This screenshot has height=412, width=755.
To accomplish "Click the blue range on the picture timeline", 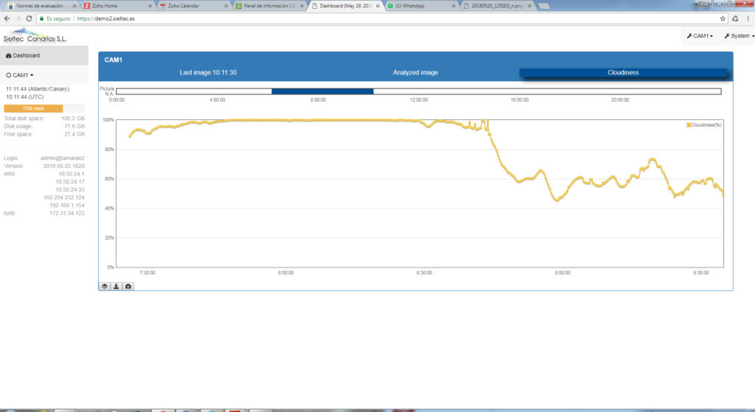I will tap(322, 91).
